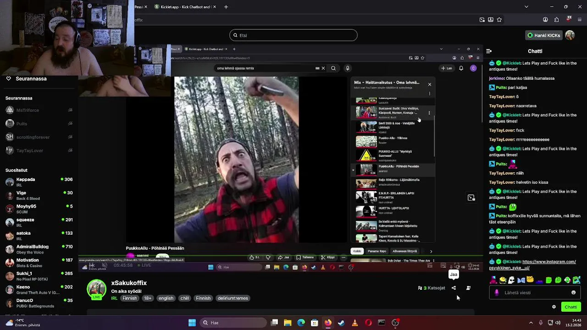This screenshot has width=587, height=330.
Task: Select the Aiheeseen liittyviä chip
Action: 404,251
